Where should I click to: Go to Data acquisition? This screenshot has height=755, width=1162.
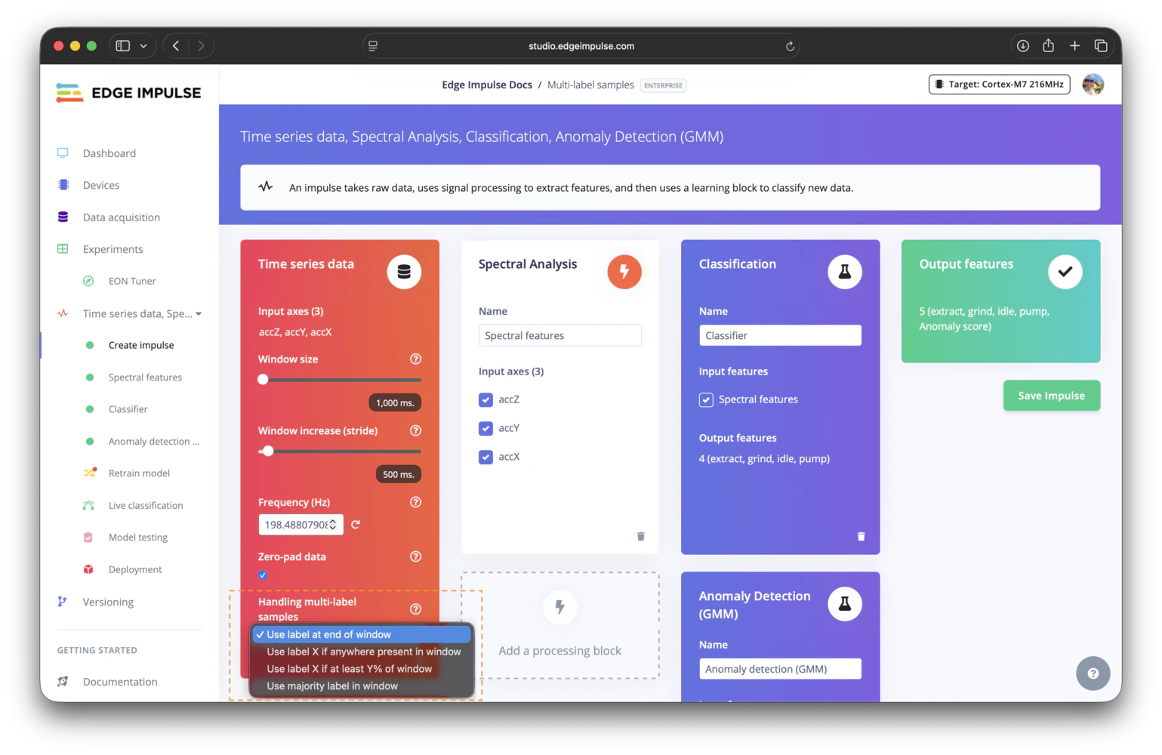click(x=122, y=217)
